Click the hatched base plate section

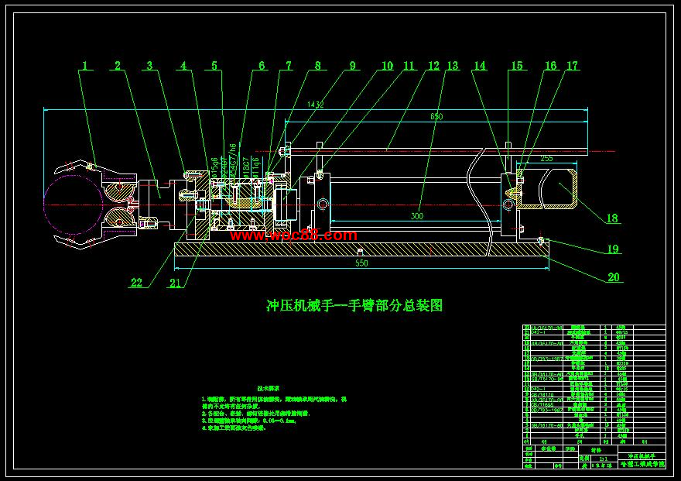[361, 249]
